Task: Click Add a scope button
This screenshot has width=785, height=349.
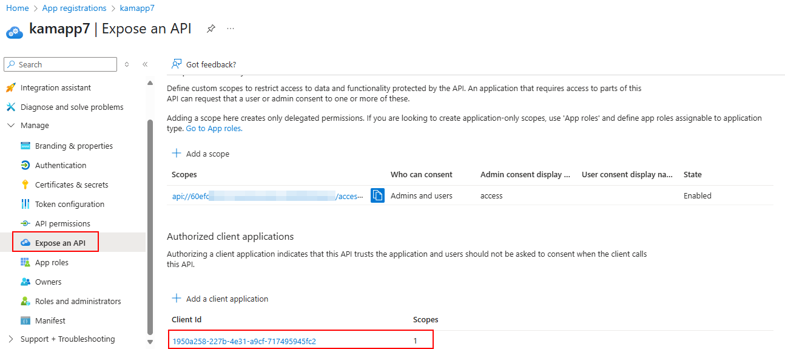Action: pos(201,154)
